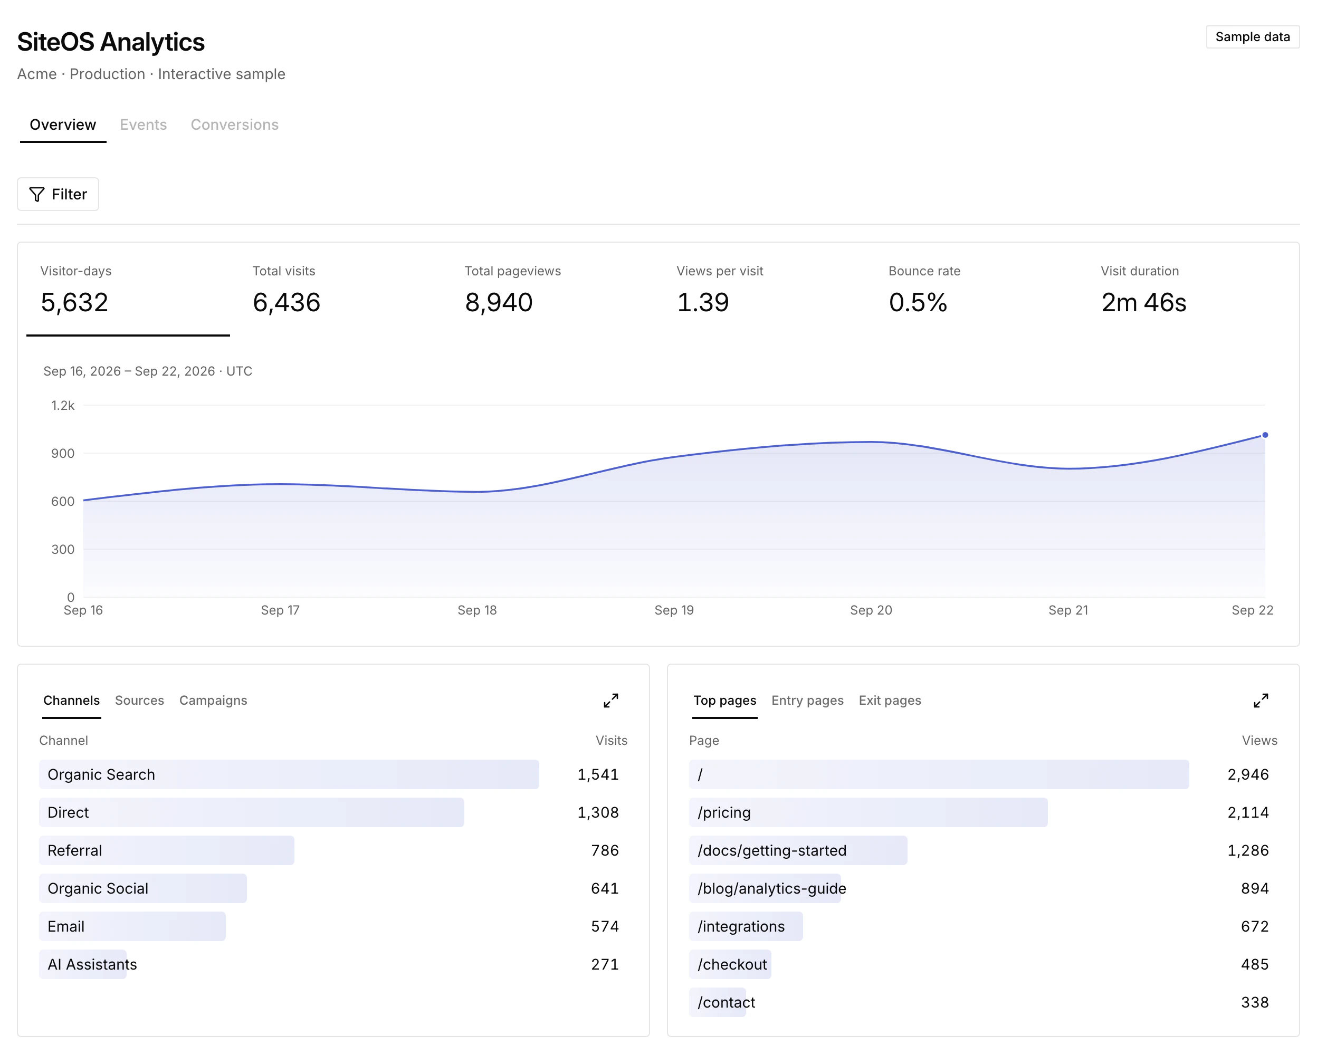Select the Visit duration metric
The height and width of the screenshot is (1054, 1317).
pos(1188,294)
